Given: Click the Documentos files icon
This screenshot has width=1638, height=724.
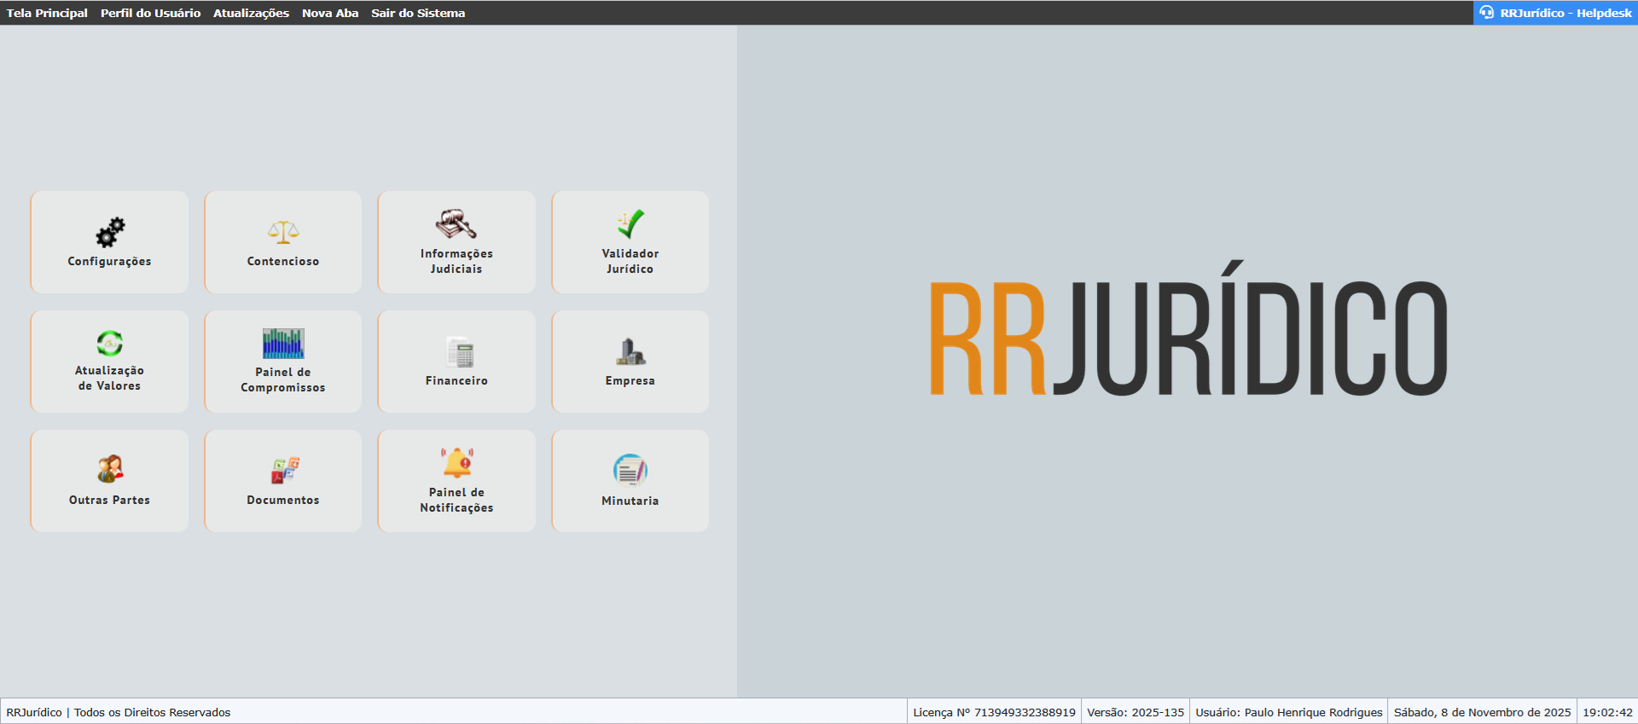Looking at the screenshot, I should (285, 470).
